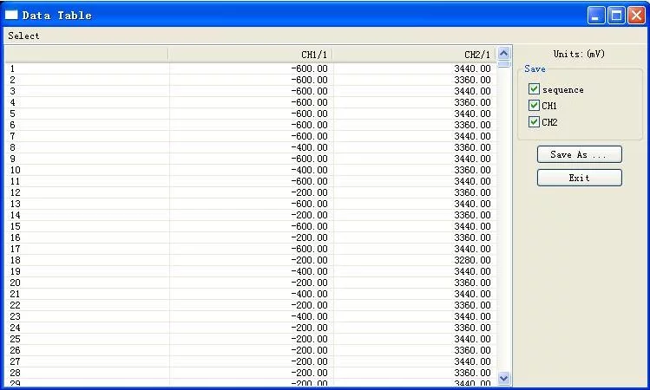Click CH2 value 3440.00 in row 13
The width and height of the screenshot is (650, 390).
click(x=472, y=205)
